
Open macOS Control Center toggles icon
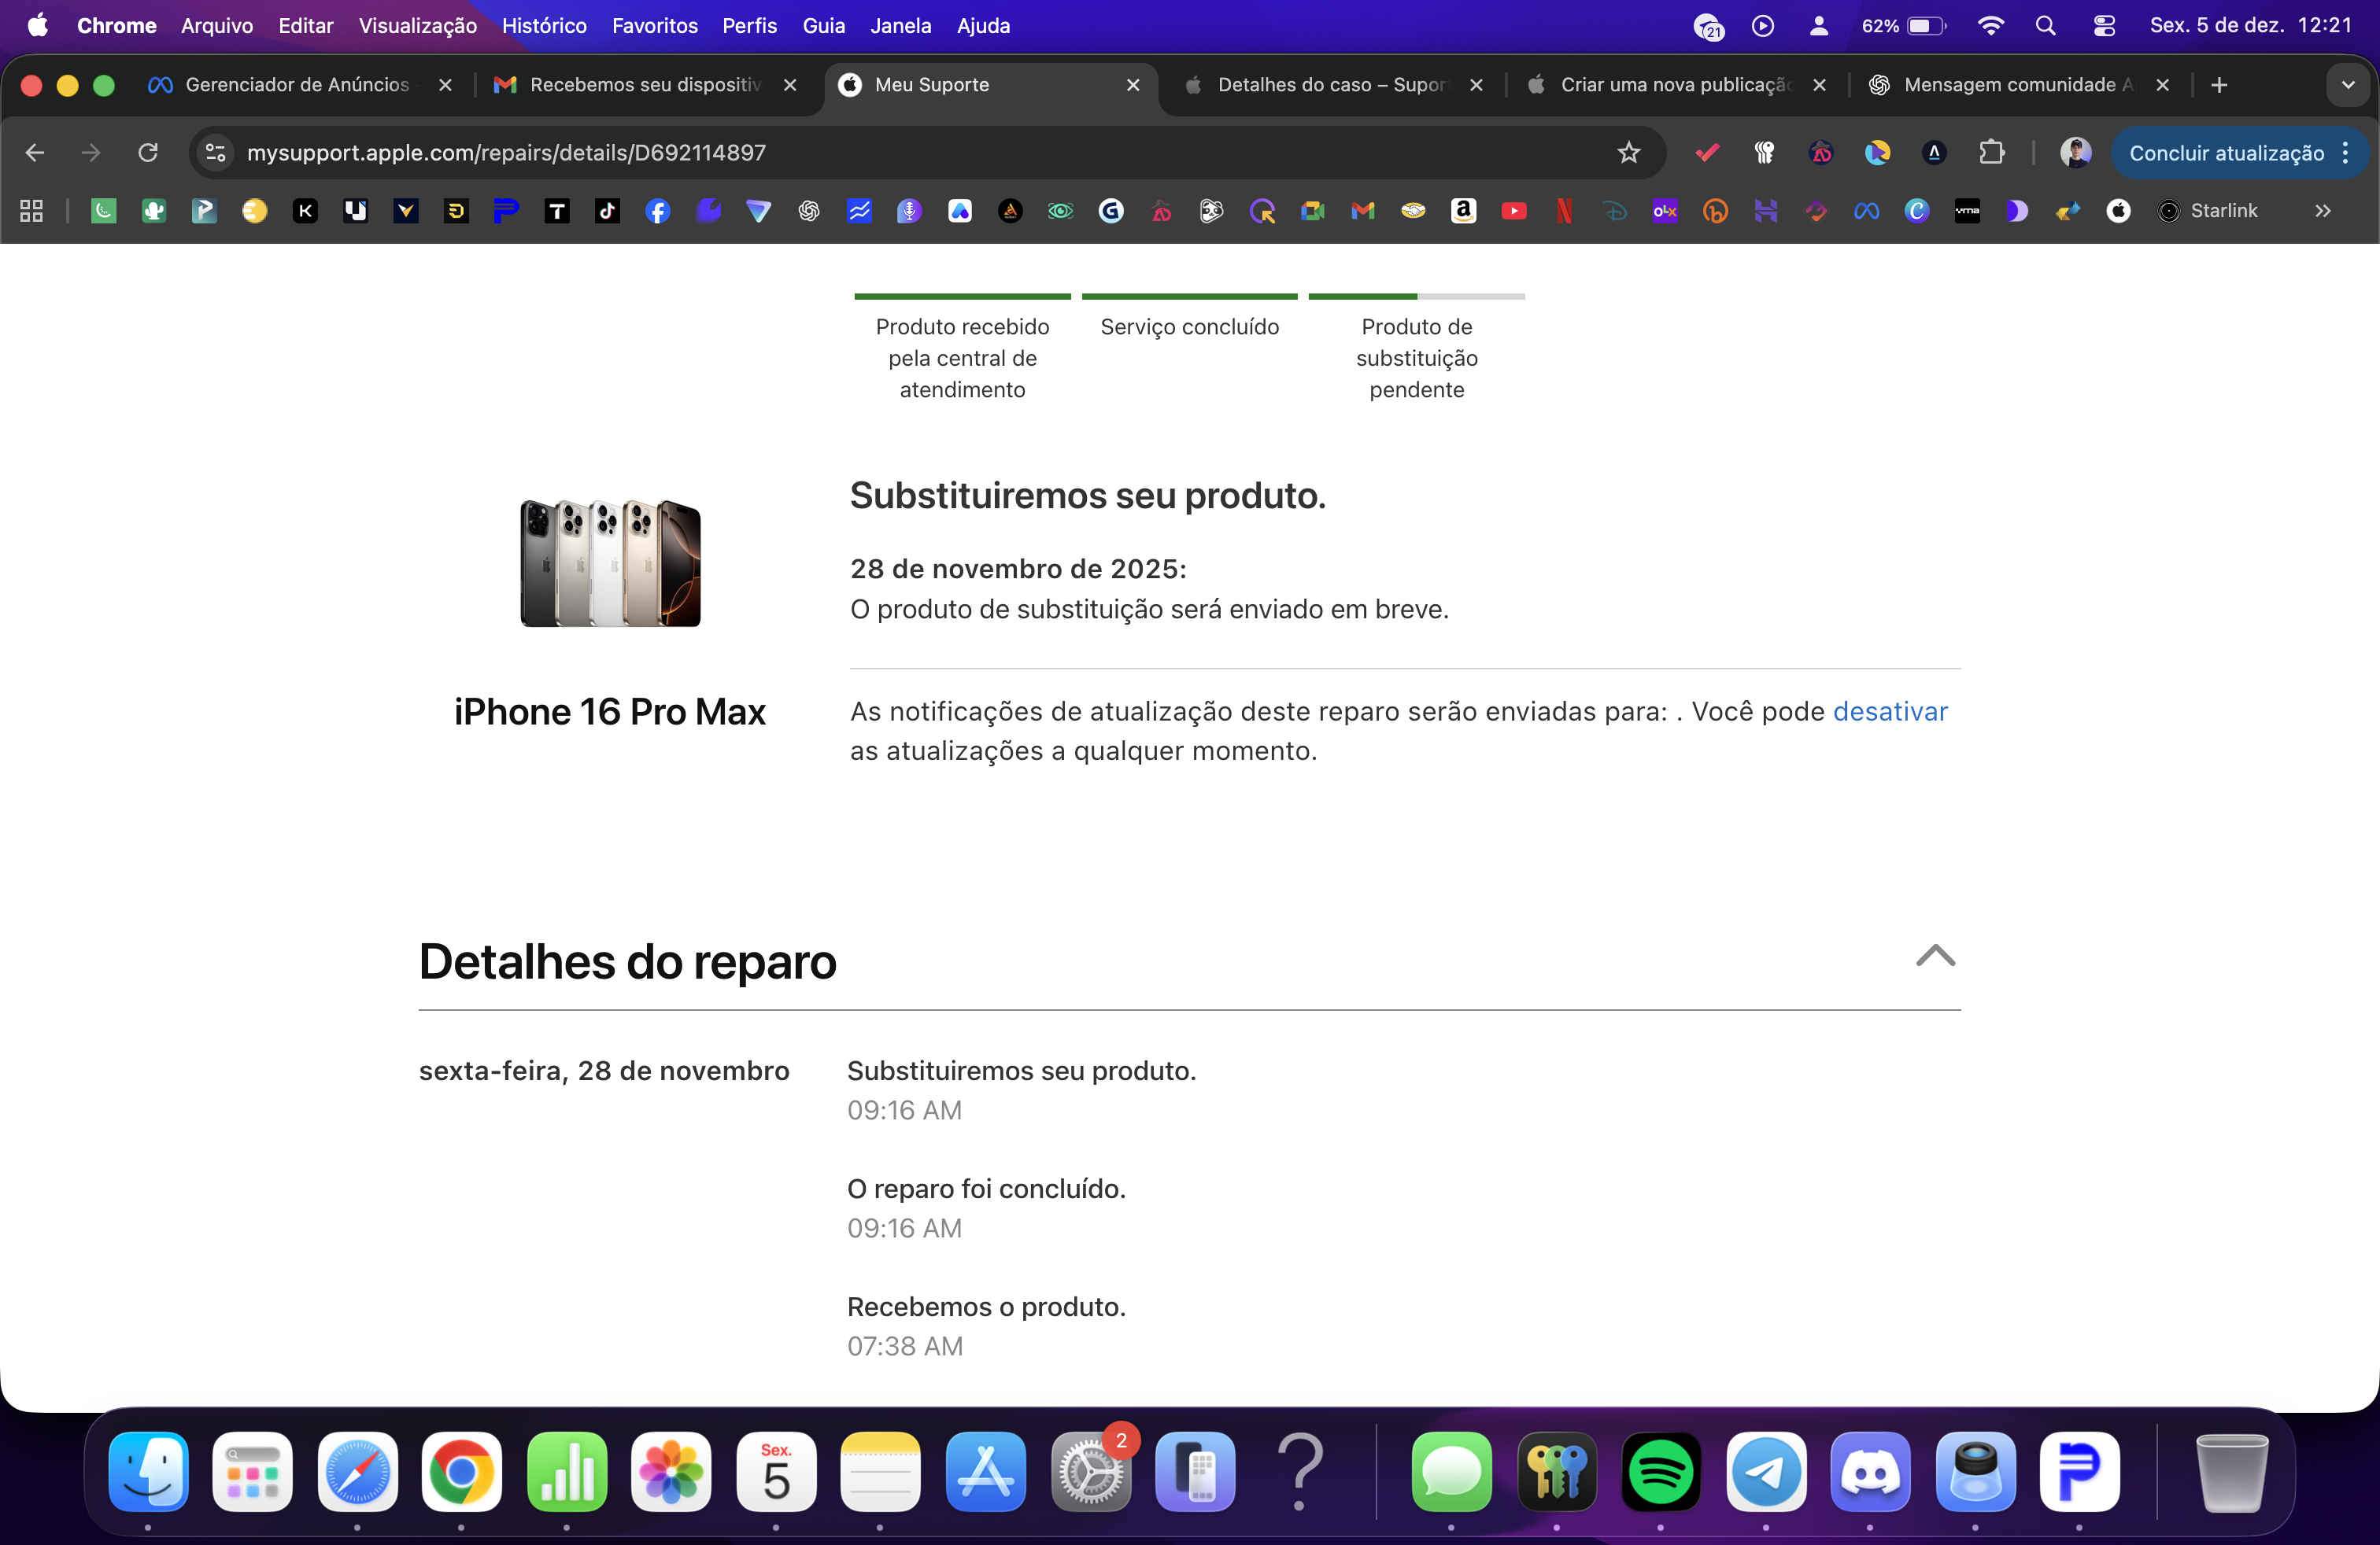pyautogui.click(x=2103, y=26)
